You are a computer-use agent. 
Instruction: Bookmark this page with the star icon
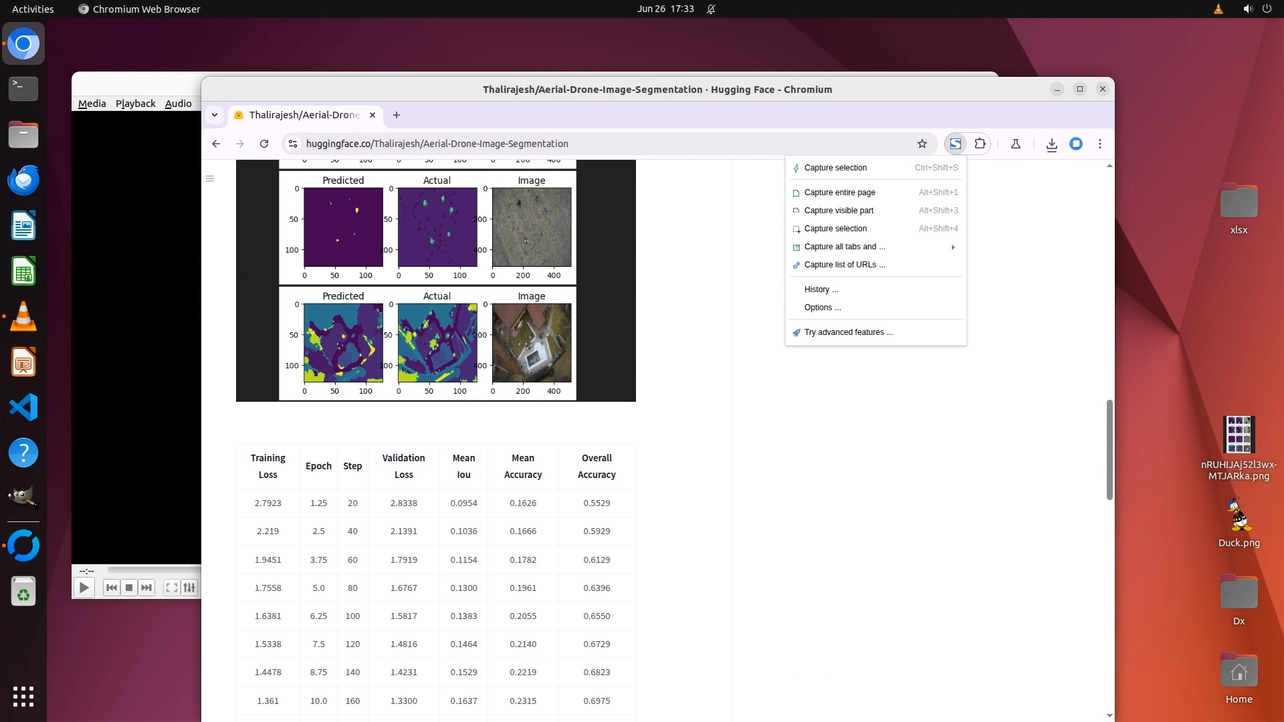(x=922, y=144)
